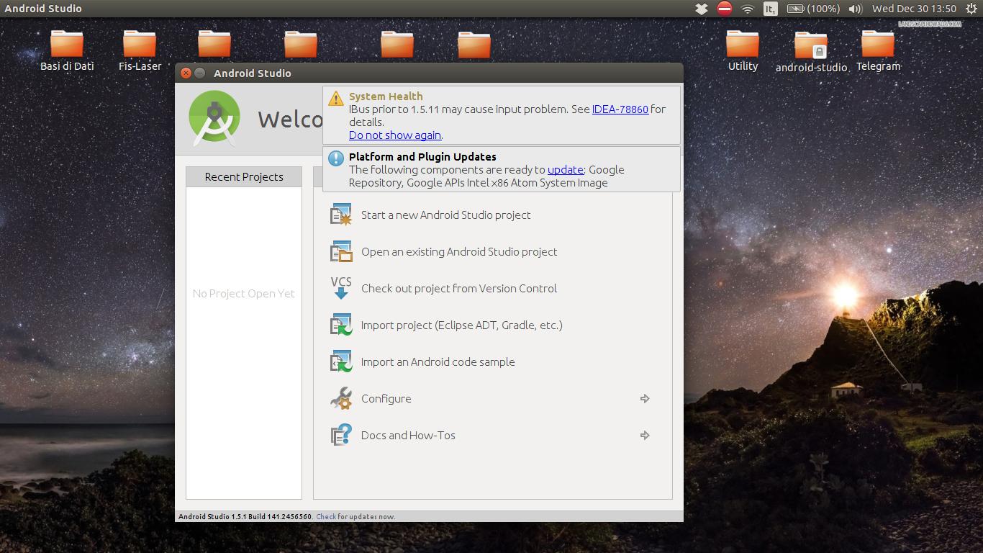Open the battery (100%) indicator menu

coord(813,9)
